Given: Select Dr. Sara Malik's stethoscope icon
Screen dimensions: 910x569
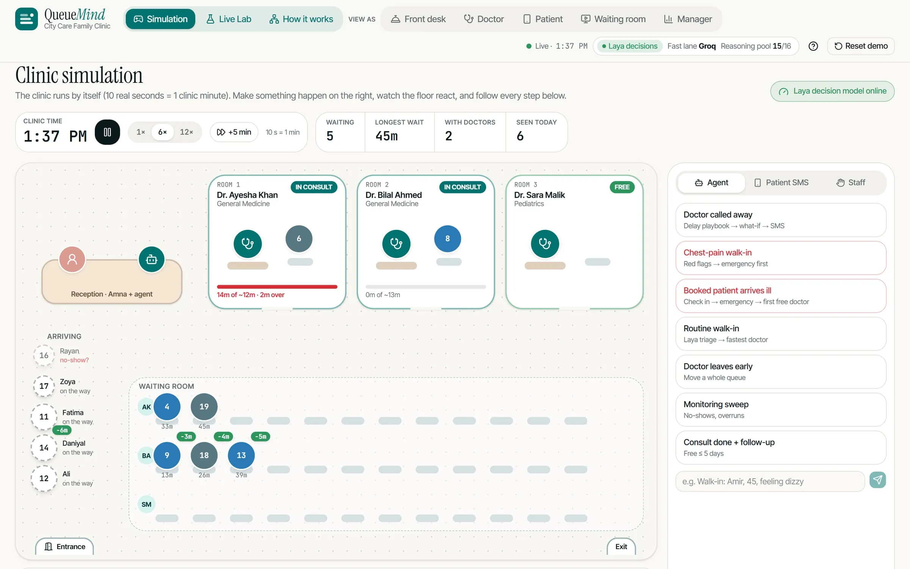Looking at the screenshot, I should [x=545, y=244].
